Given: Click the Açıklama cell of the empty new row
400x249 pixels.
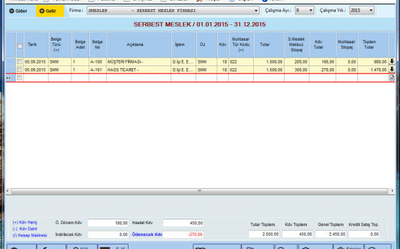Looking at the screenshot, I should click(x=139, y=78).
